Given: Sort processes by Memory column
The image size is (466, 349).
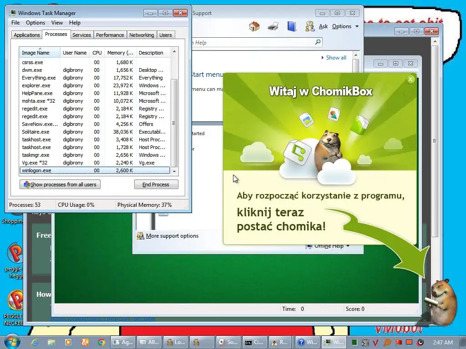Looking at the screenshot, I should pos(120,53).
